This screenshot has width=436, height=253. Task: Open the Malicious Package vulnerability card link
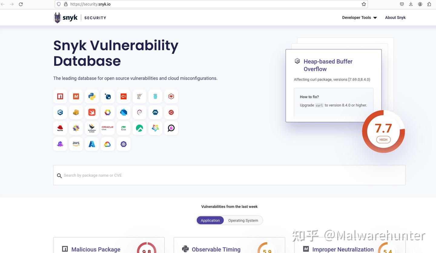click(x=96, y=249)
